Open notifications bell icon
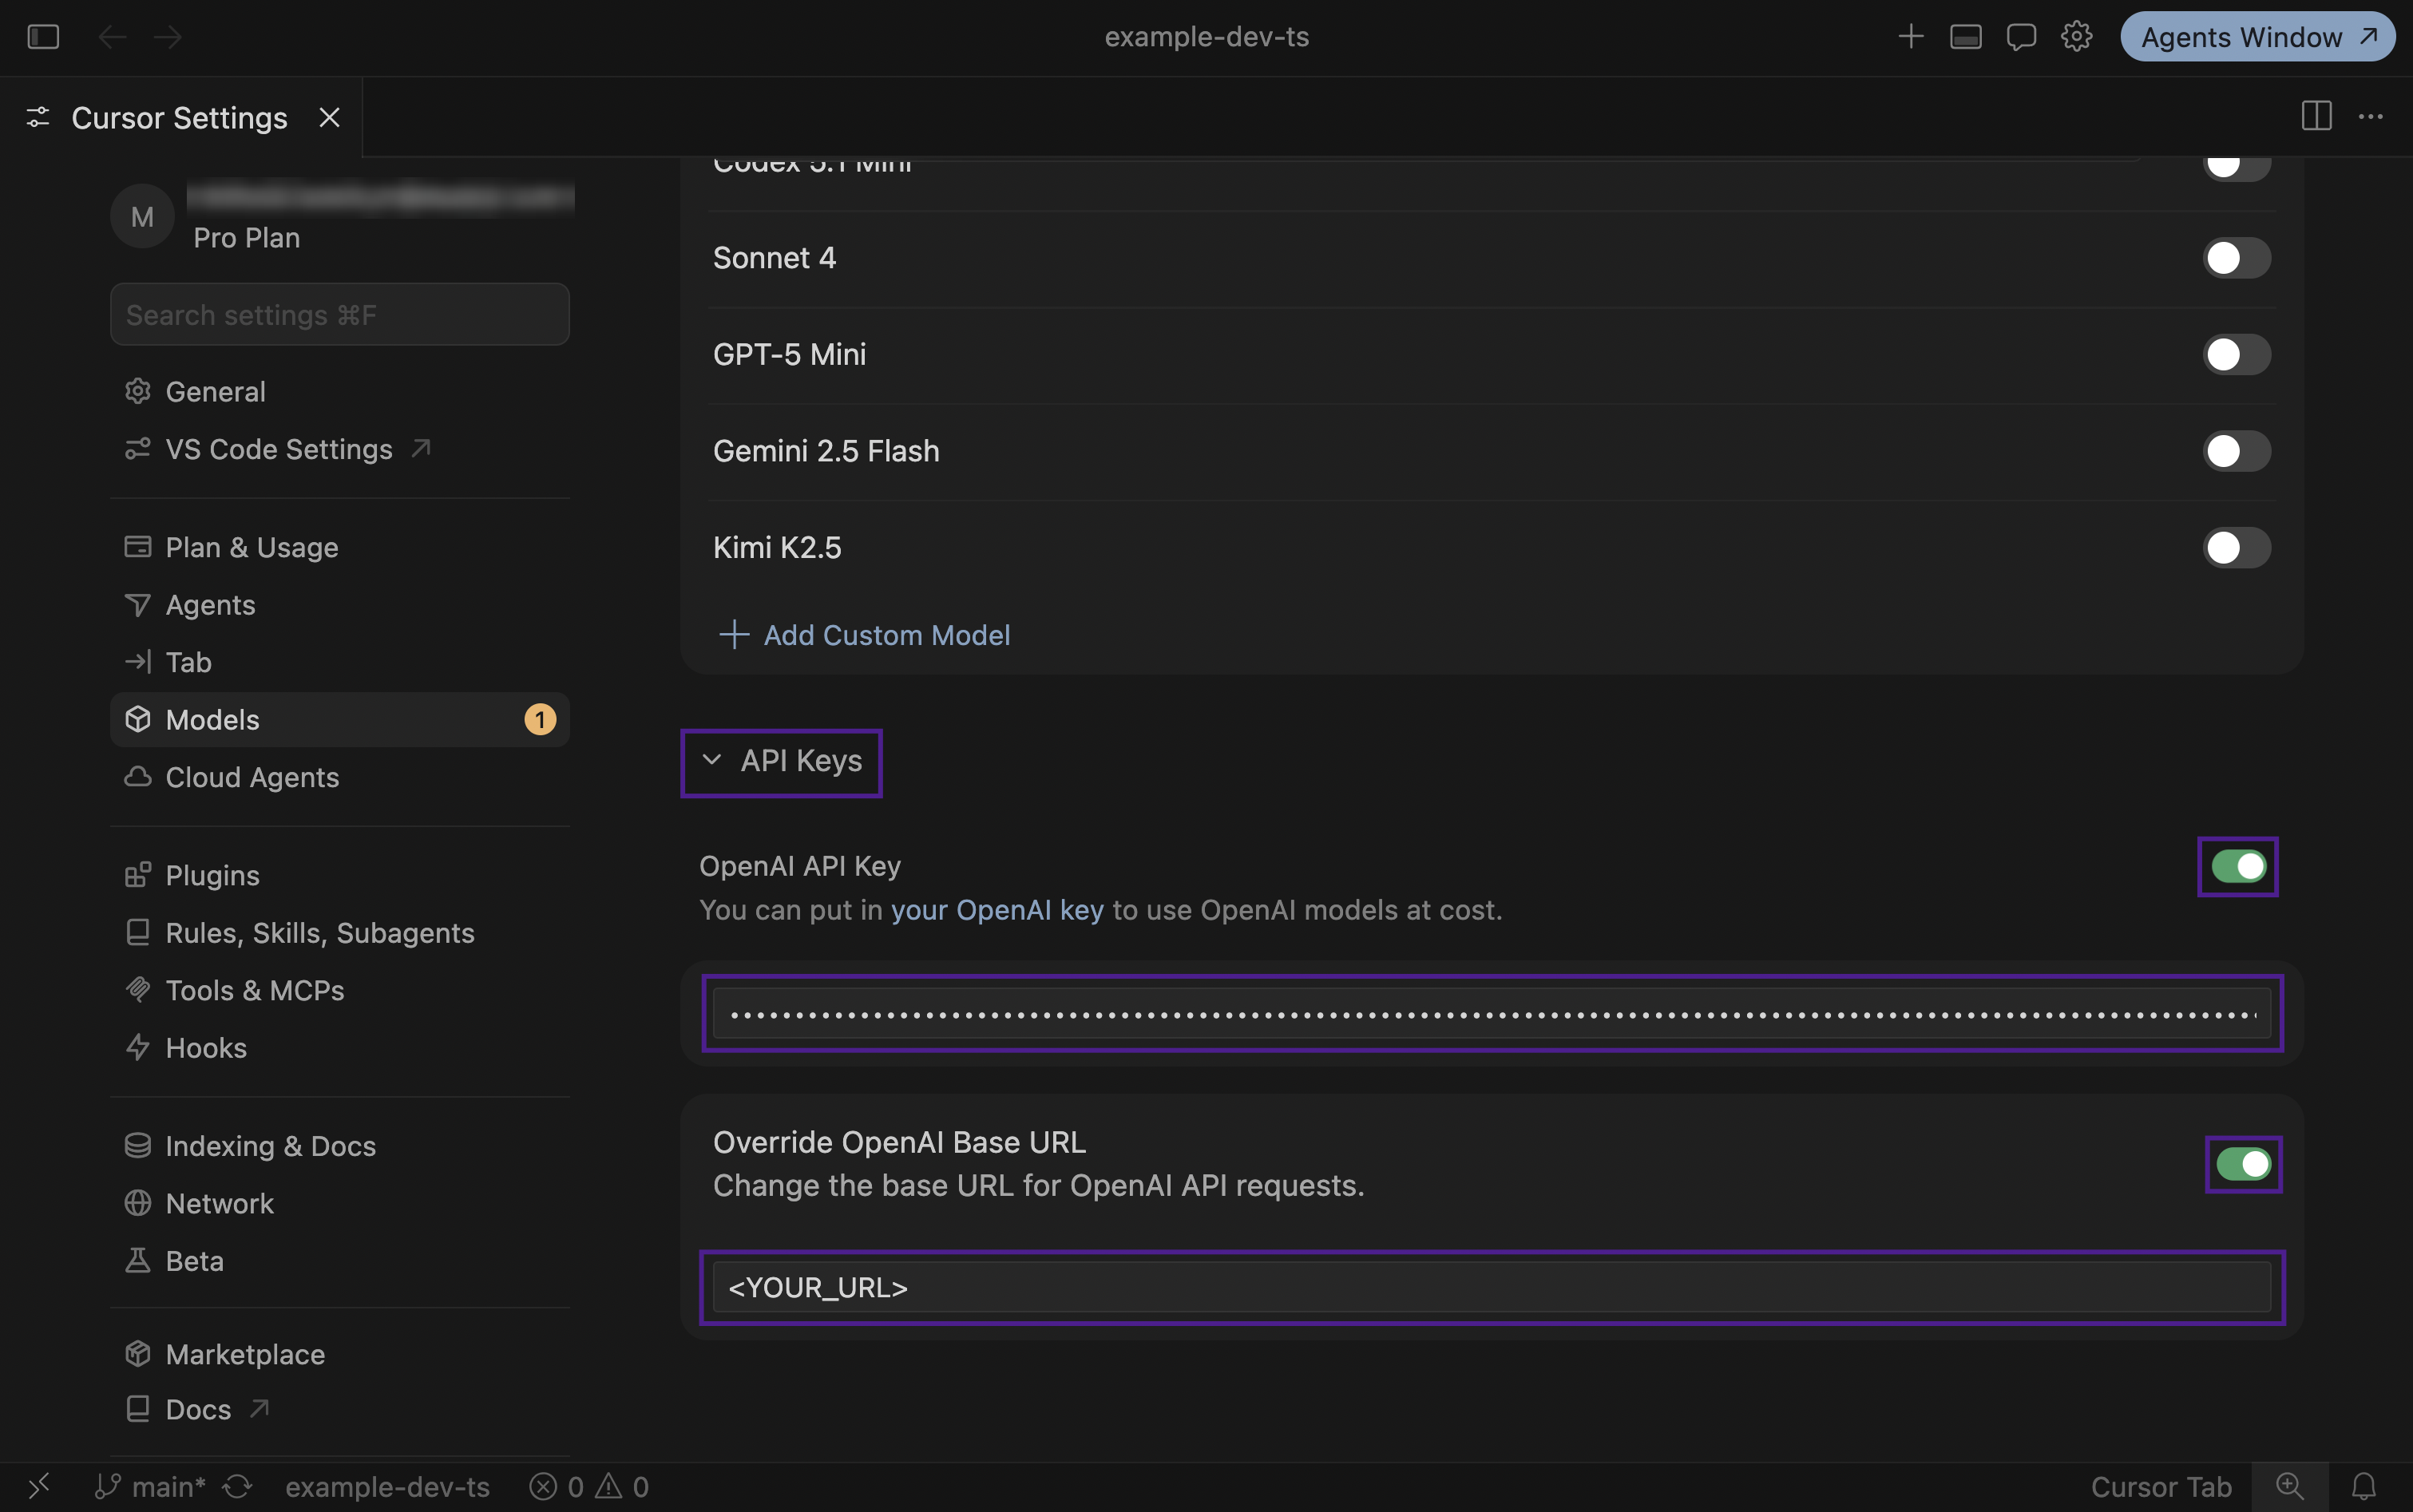 tap(2364, 1487)
